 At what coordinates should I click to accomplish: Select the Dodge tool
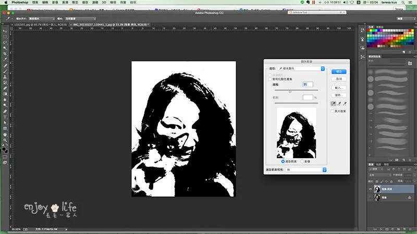(5, 106)
